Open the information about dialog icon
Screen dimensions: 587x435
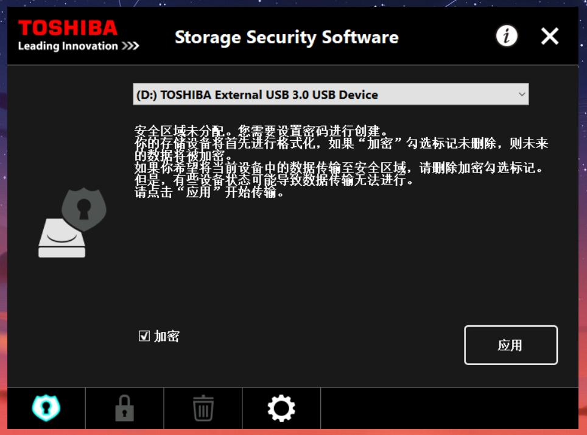click(x=506, y=37)
